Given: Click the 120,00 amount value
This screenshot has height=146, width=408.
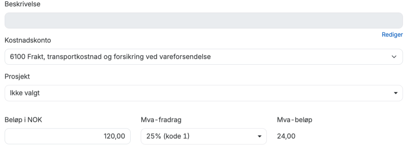Looking at the screenshot, I should point(114,137).
